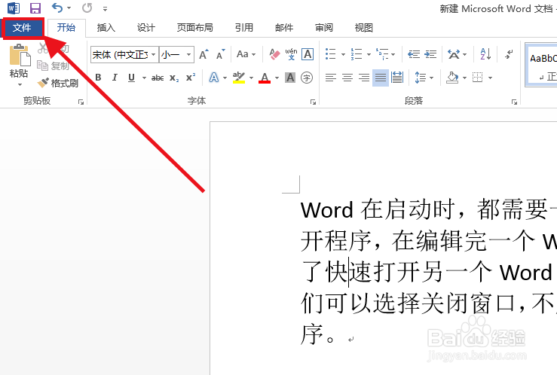The width and height of the screenshot is (557, 375).
Task: Click the Text Effects glowing A icon
Action: (x=214, y=78)
